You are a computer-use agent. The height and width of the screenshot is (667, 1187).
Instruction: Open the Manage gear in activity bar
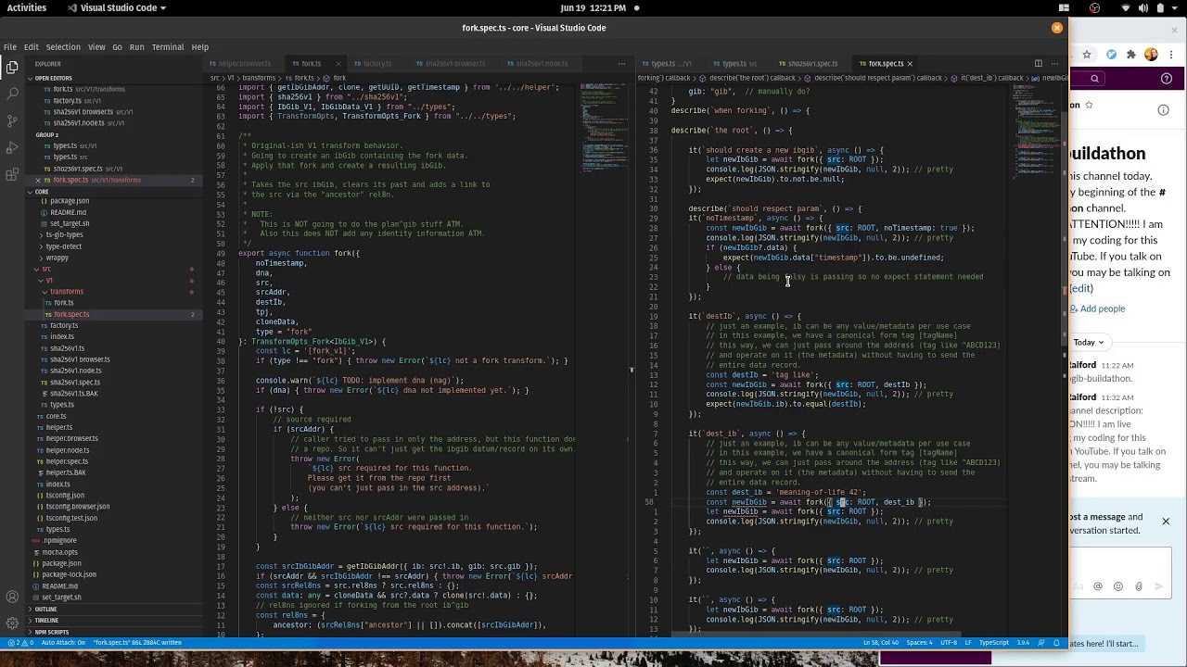12,623
